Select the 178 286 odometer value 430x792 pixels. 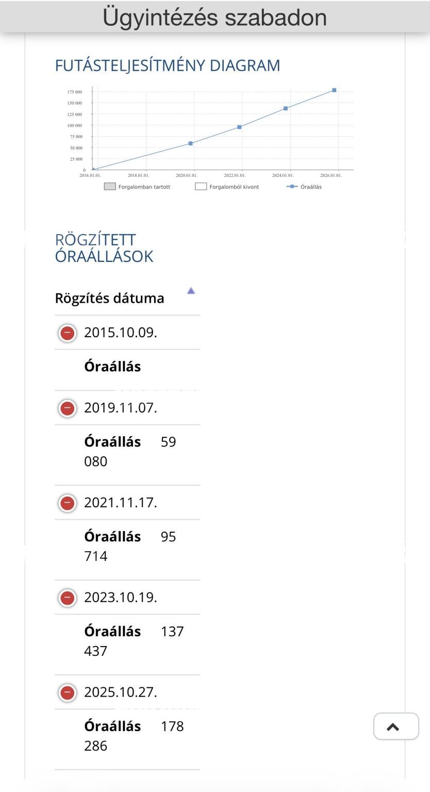[134, 736]
